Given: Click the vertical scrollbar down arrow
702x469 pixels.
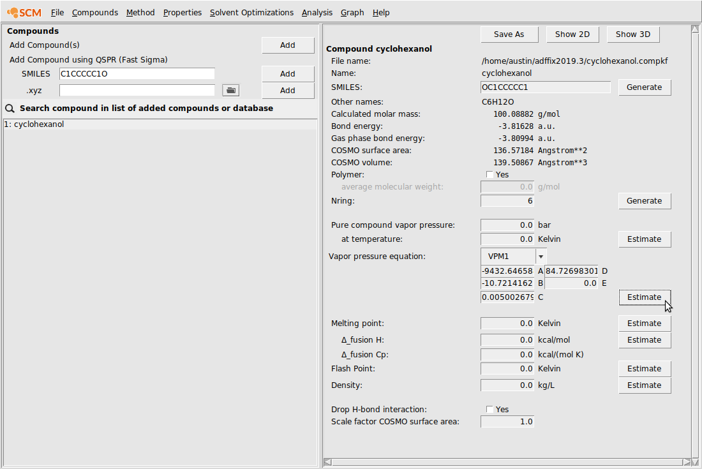Looking at the screenshot, I should 695,461.
